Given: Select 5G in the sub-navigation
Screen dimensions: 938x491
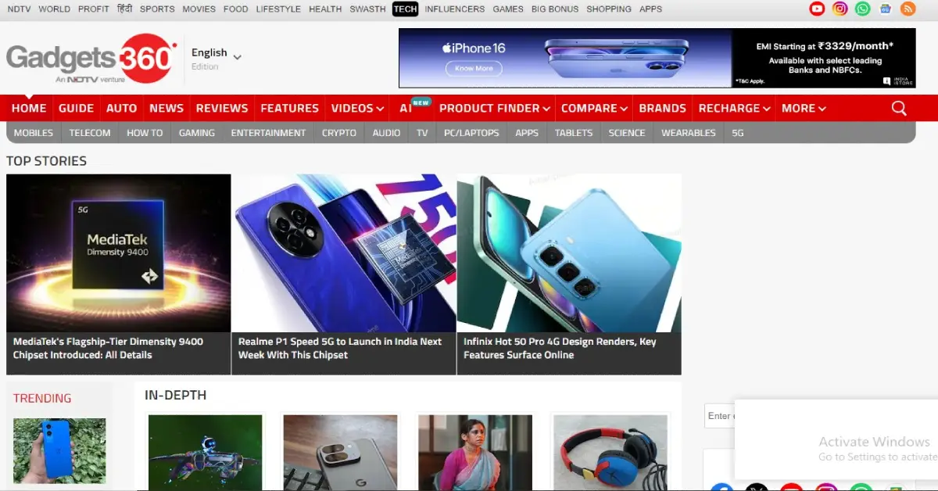Looking at the screenshot, I should click(x=738, y=133).
